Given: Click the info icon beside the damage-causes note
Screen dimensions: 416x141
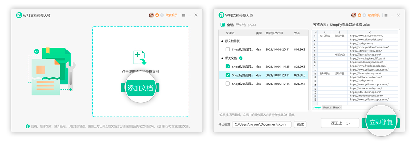Looking at the screenshot, I should [27, 126].
